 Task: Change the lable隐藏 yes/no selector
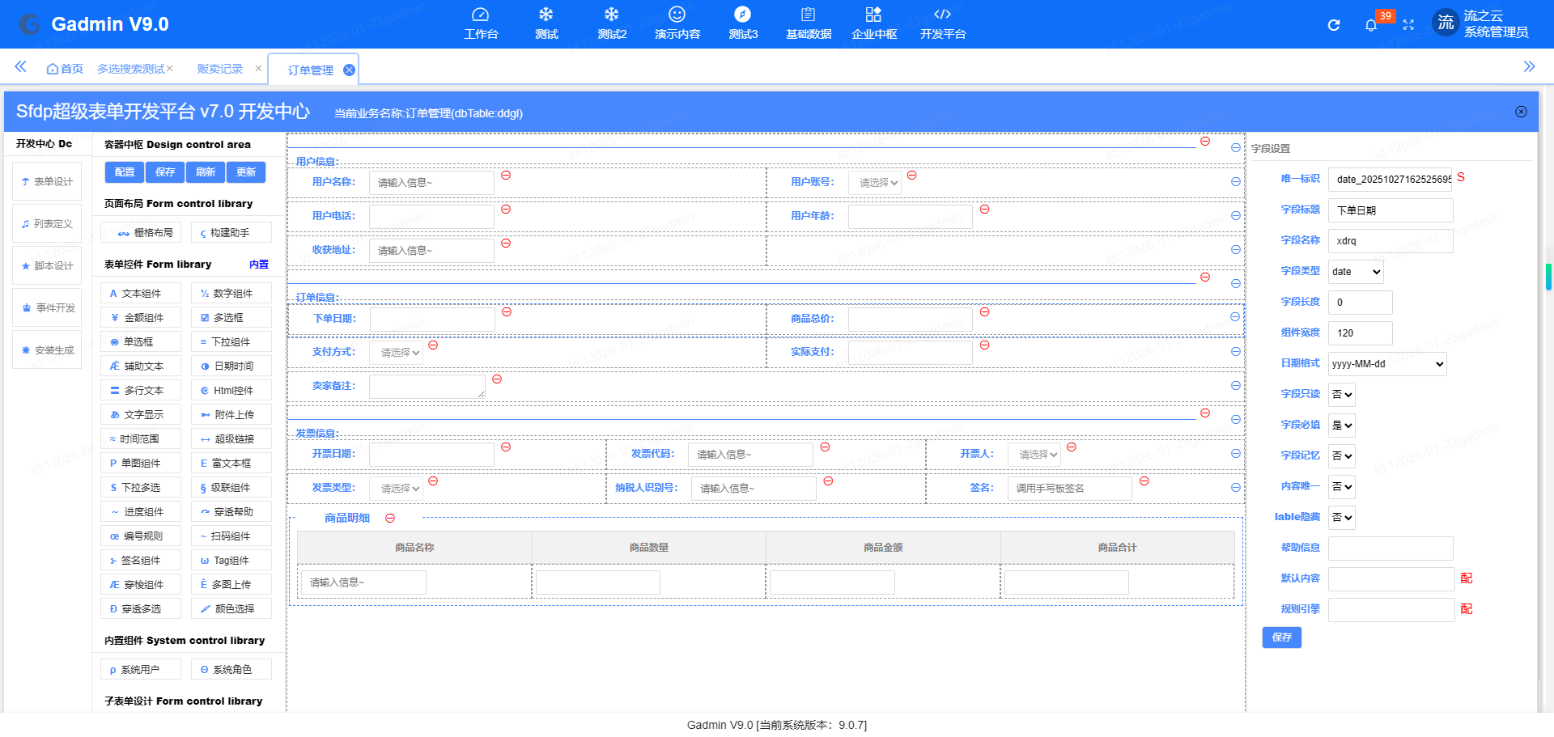coord(1342,518)
